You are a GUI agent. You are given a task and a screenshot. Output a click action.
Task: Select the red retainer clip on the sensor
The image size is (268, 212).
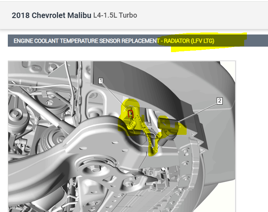coord(131,114)
